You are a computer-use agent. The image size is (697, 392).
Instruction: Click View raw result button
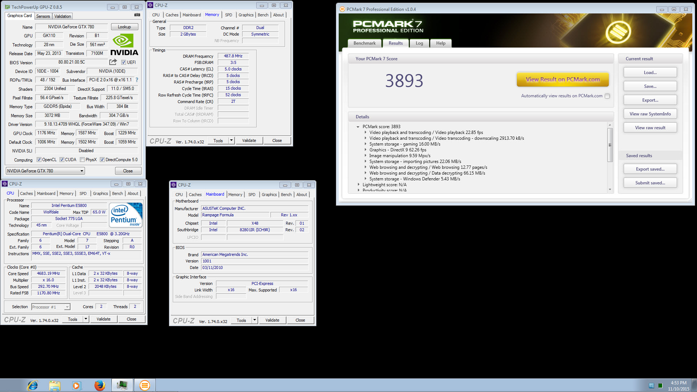point(650,128)
